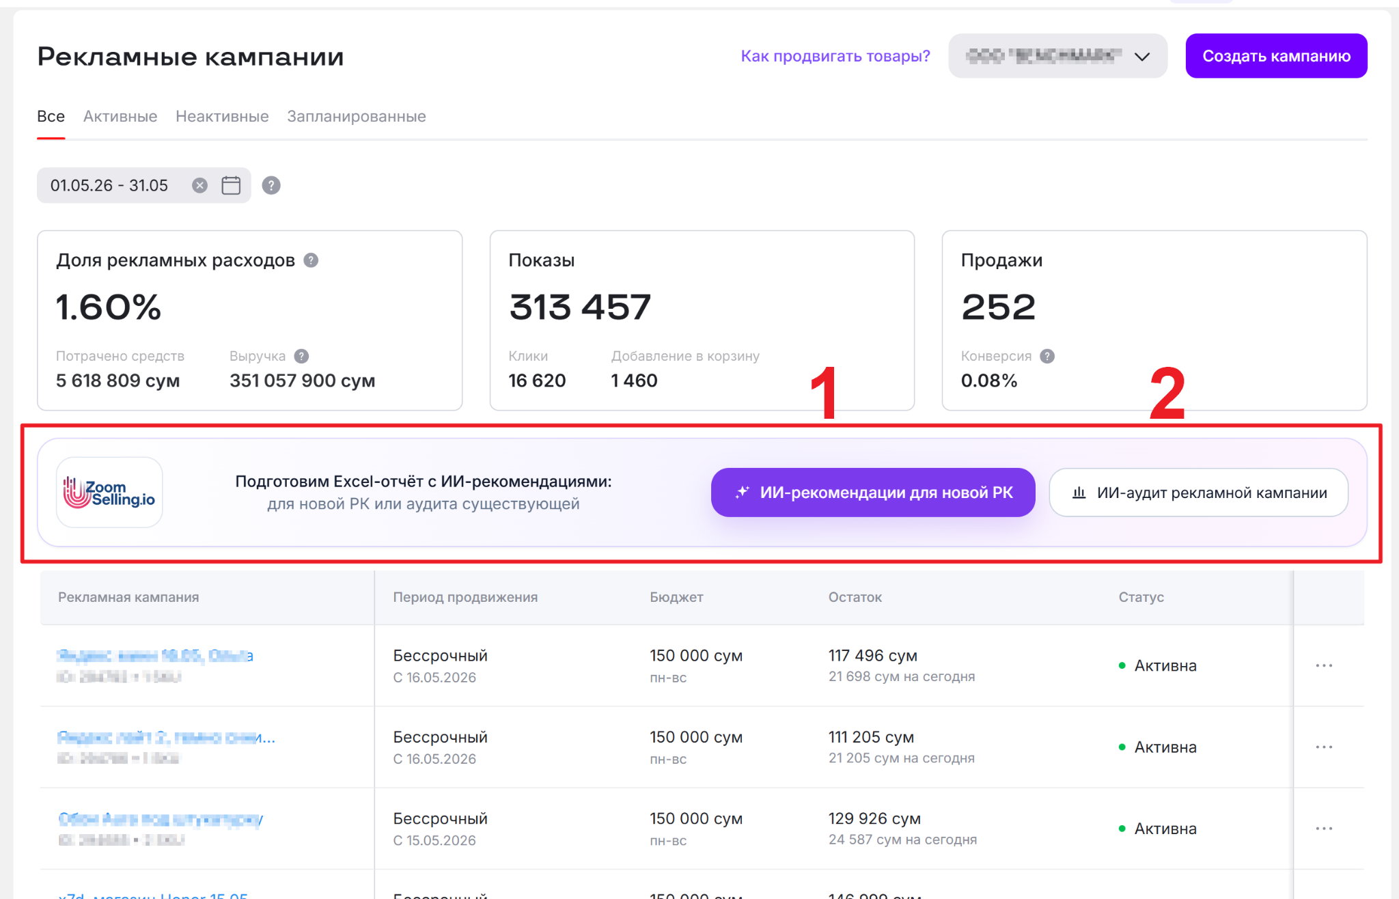
Task: Open more options for 111 205 сум campaign
Action: (x=1324, y=747)
